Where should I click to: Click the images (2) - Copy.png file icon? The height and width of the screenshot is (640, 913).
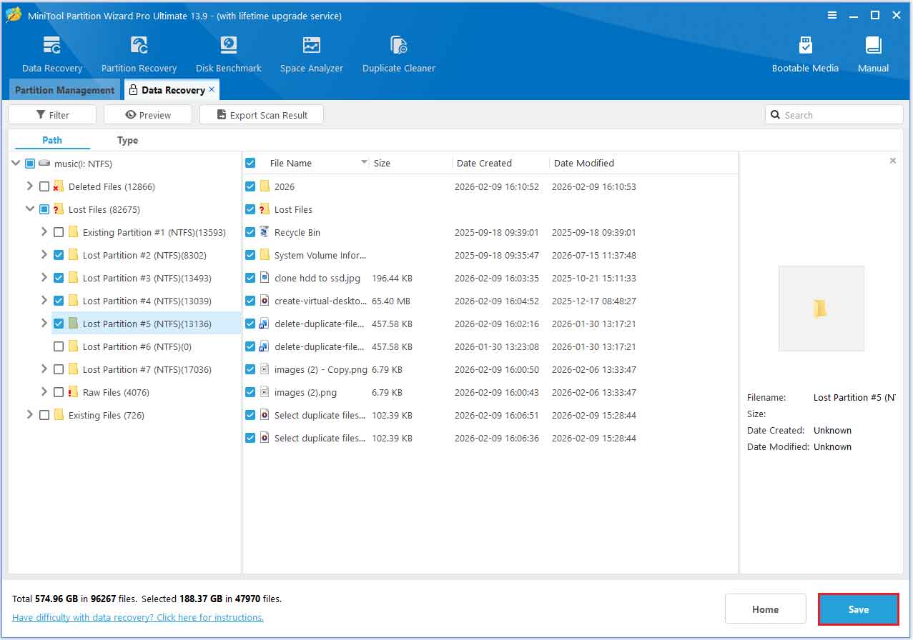(x=265, y=369)
